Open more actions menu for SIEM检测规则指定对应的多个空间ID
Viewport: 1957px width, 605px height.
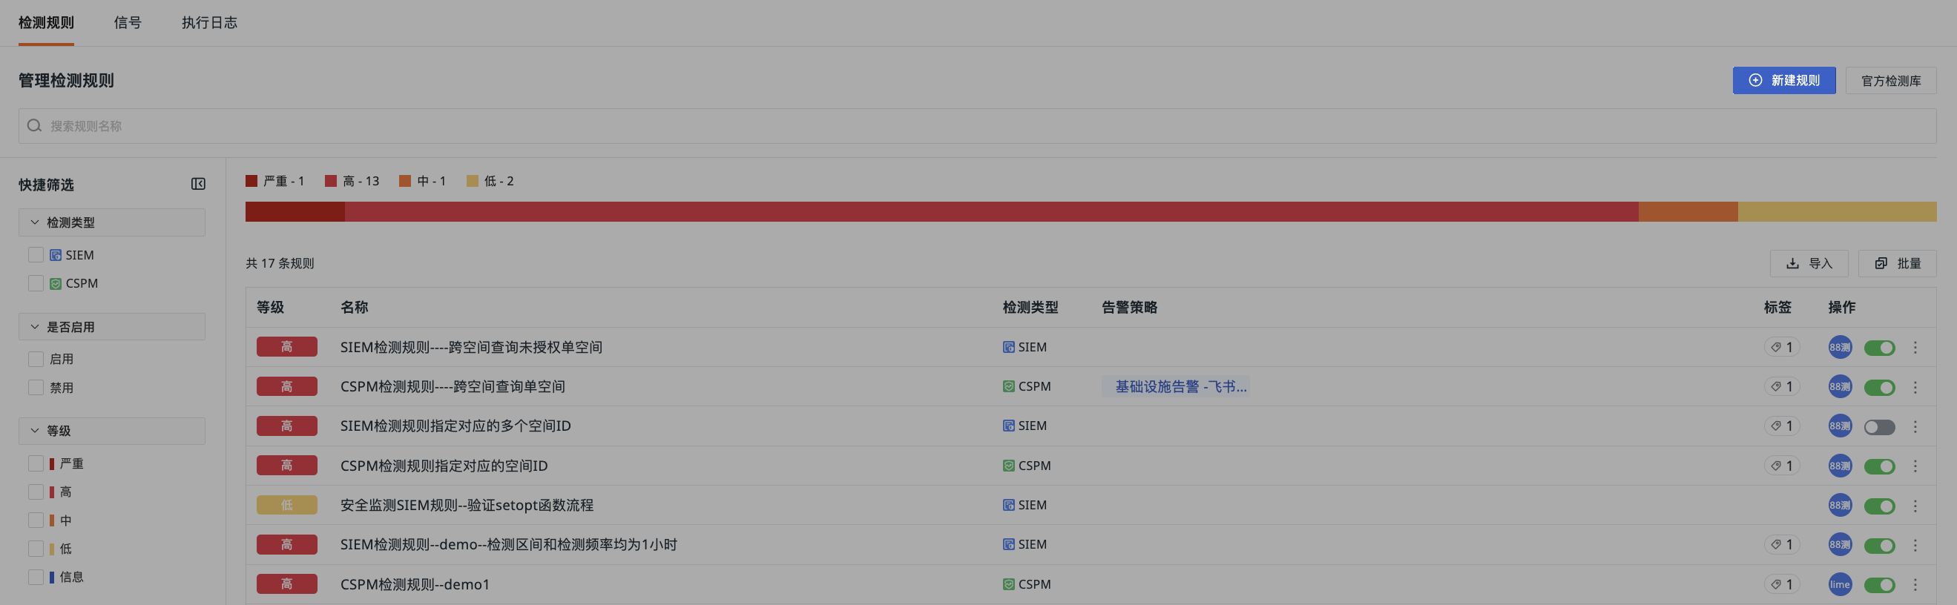1915,426
